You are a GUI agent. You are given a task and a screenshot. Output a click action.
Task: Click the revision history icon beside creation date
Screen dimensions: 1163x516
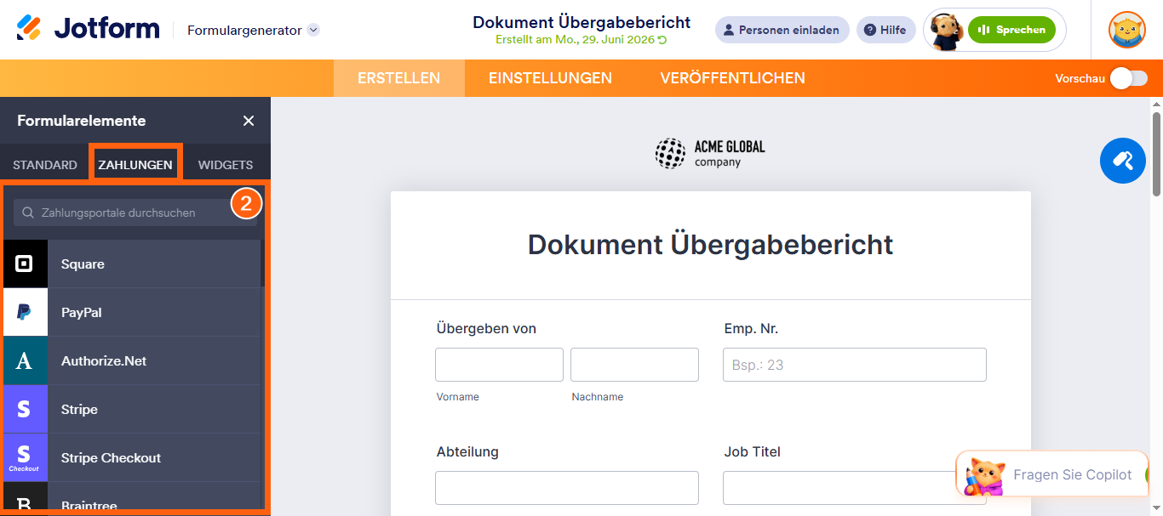point(663,40)
